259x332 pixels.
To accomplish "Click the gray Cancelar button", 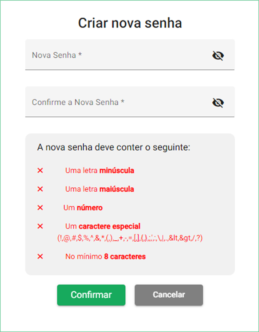I will tap(169, 295).
